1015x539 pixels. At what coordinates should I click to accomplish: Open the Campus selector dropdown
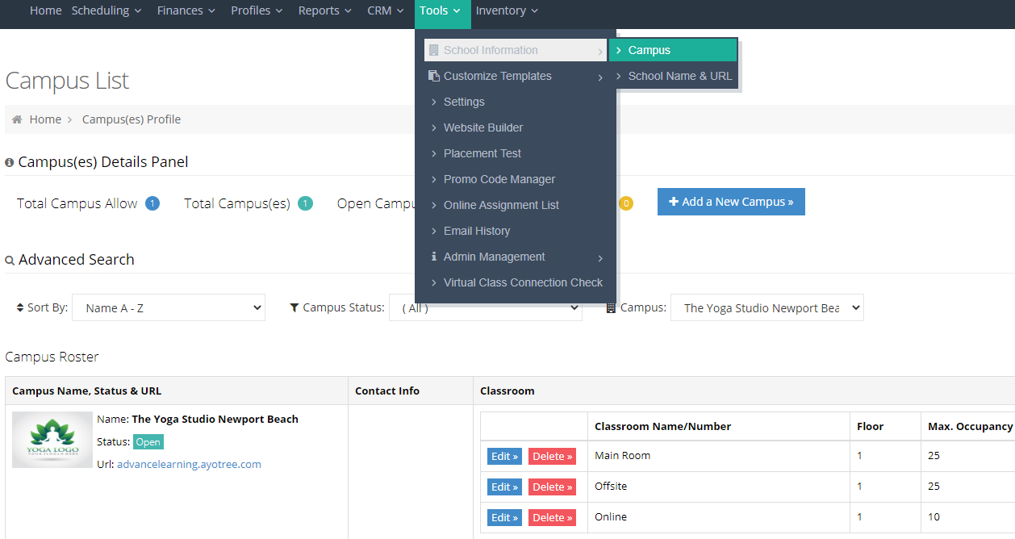(767, 307)
